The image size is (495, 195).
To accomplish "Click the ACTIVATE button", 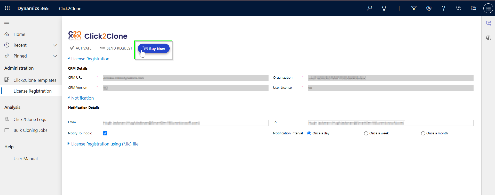I will (x=81, y=48).
